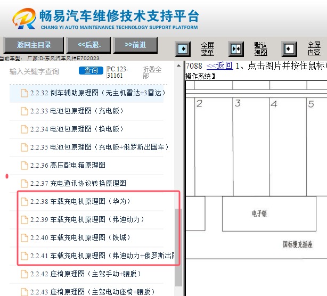Select the 全屏内容 label
This screenshot has width=327, height=296.
(x=314, y=48)
